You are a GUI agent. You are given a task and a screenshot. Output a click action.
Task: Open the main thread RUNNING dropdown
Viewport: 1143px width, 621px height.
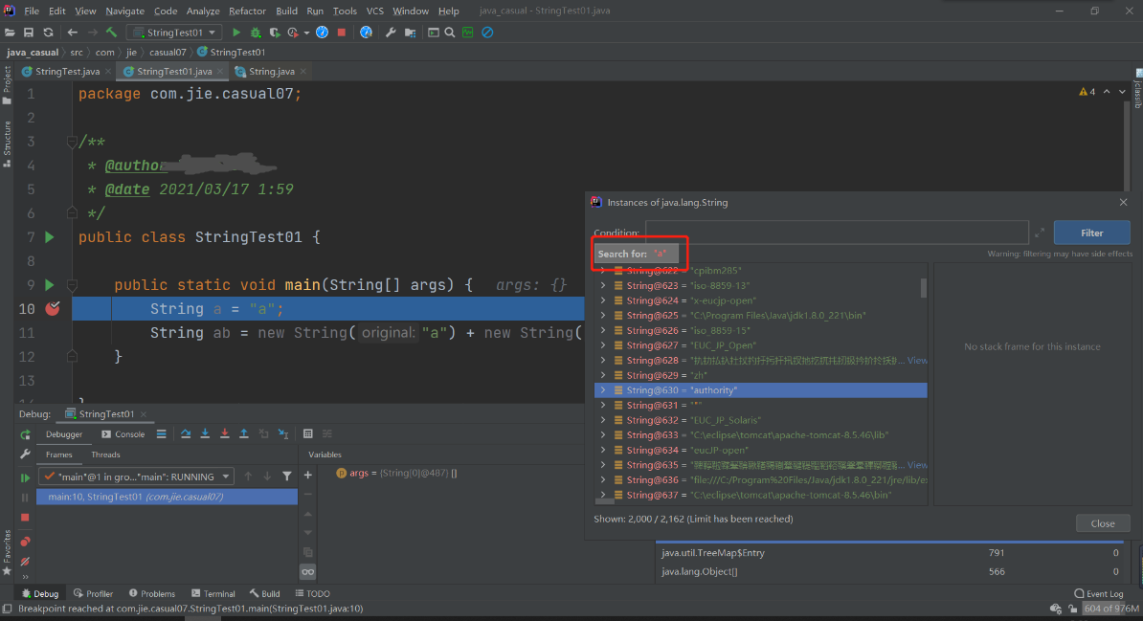(x=136, y=477)
